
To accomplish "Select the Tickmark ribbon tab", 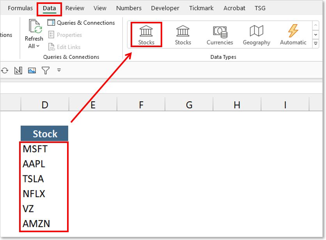I will pyautogui.click(x=201, y=8).
